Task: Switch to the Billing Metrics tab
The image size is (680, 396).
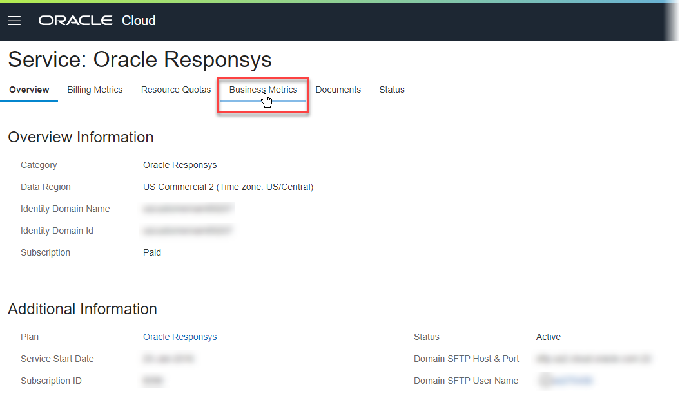Action: pos(95,90)
